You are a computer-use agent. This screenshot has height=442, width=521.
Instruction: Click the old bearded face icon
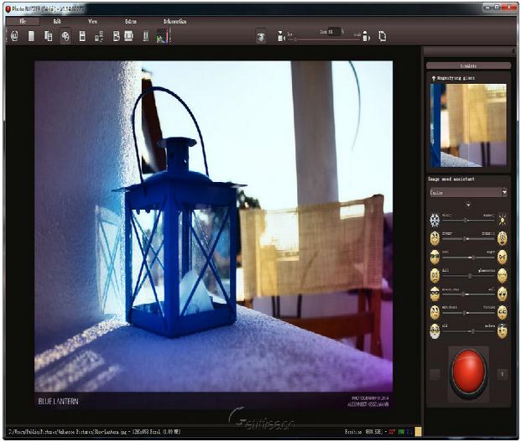pos(435,331)
